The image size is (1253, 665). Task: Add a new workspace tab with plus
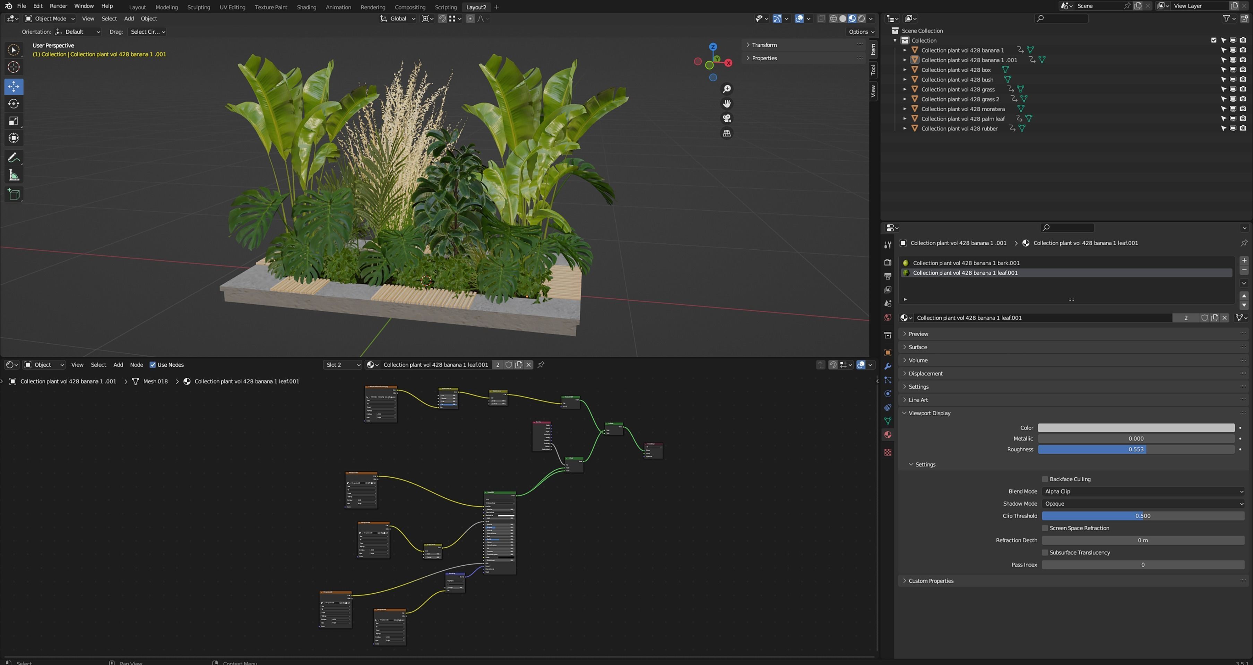pyautogui.click(x=496, y=7)
